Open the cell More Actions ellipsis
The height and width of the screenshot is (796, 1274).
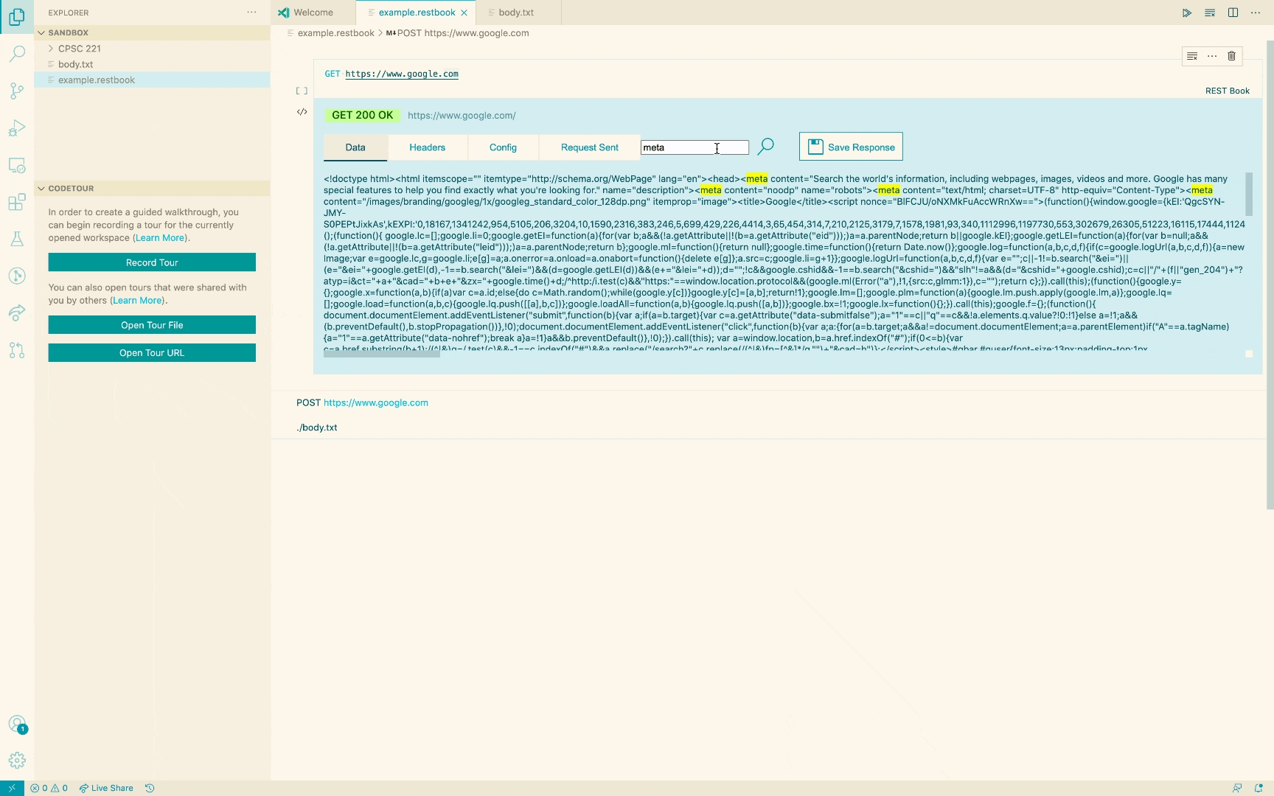(x=1212, y=56)
